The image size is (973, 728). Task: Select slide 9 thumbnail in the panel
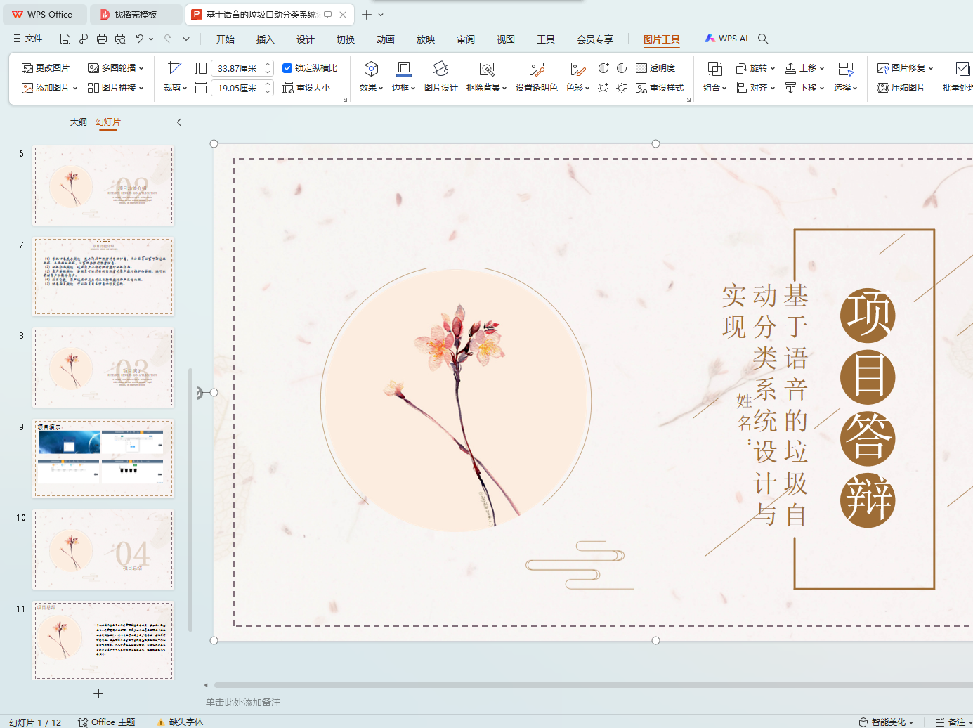[103, 459]
